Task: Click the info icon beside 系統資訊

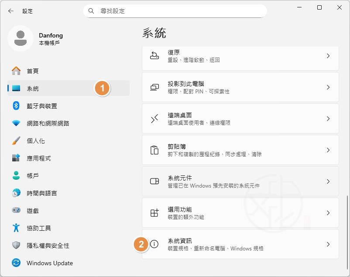Action: [154, 244]
